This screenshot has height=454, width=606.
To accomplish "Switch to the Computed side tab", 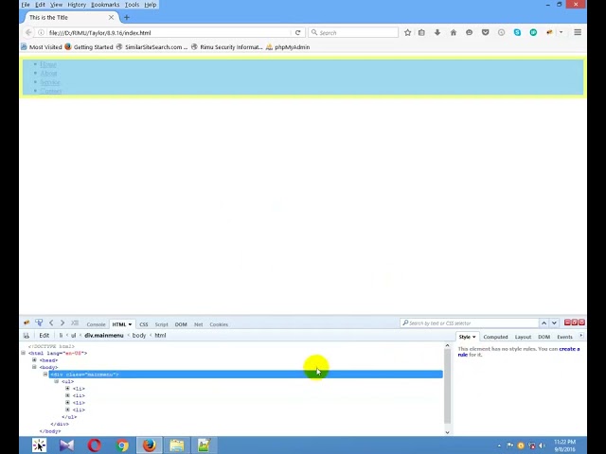I will (495, 337).
